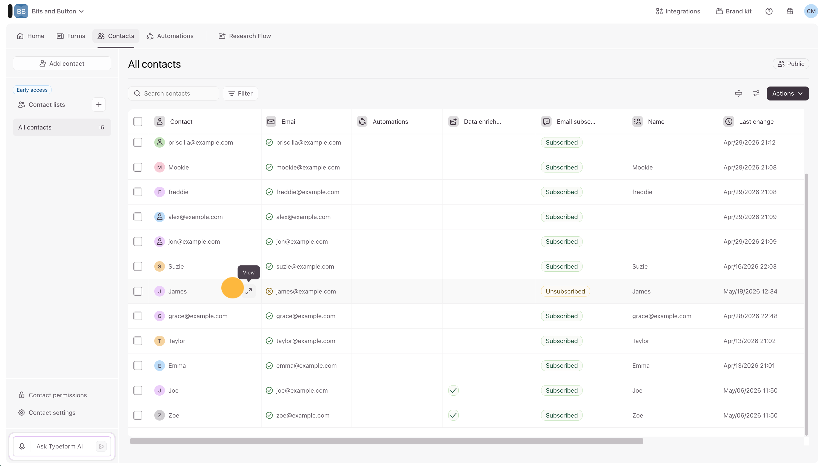Image resolution: width=822 pixels, height=466 pixels.
Task: Click the microphone icon in Ask Typeform AI
Action: (x=22, y=446)
